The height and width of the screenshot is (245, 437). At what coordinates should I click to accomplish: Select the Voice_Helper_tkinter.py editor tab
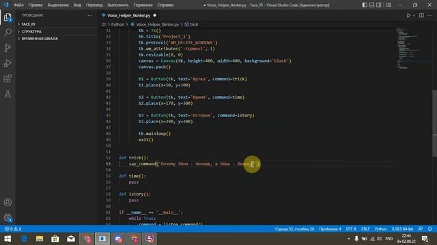pyautogui.click(x=129, y=16)
